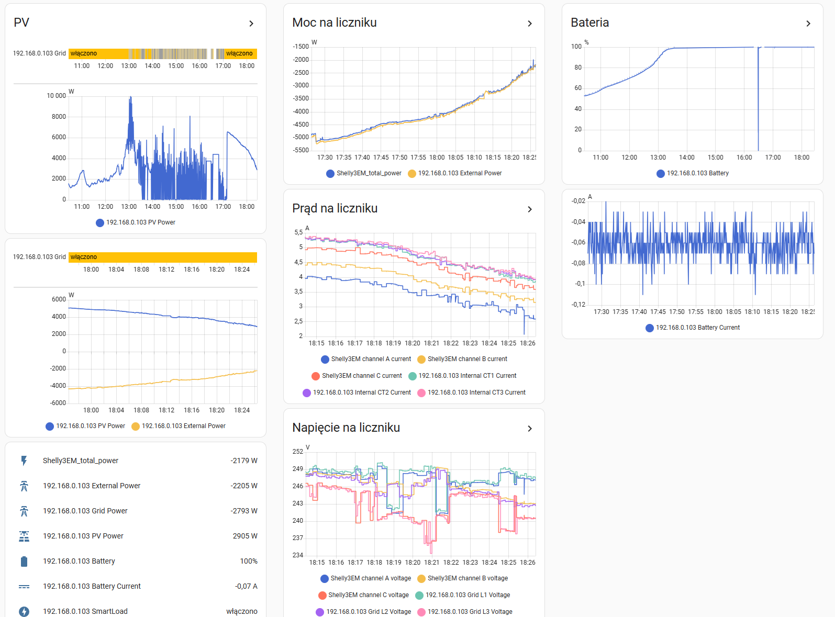Hide Shelly3EM channel B current series
835x617 pixels.
click(x=462, y=359)
